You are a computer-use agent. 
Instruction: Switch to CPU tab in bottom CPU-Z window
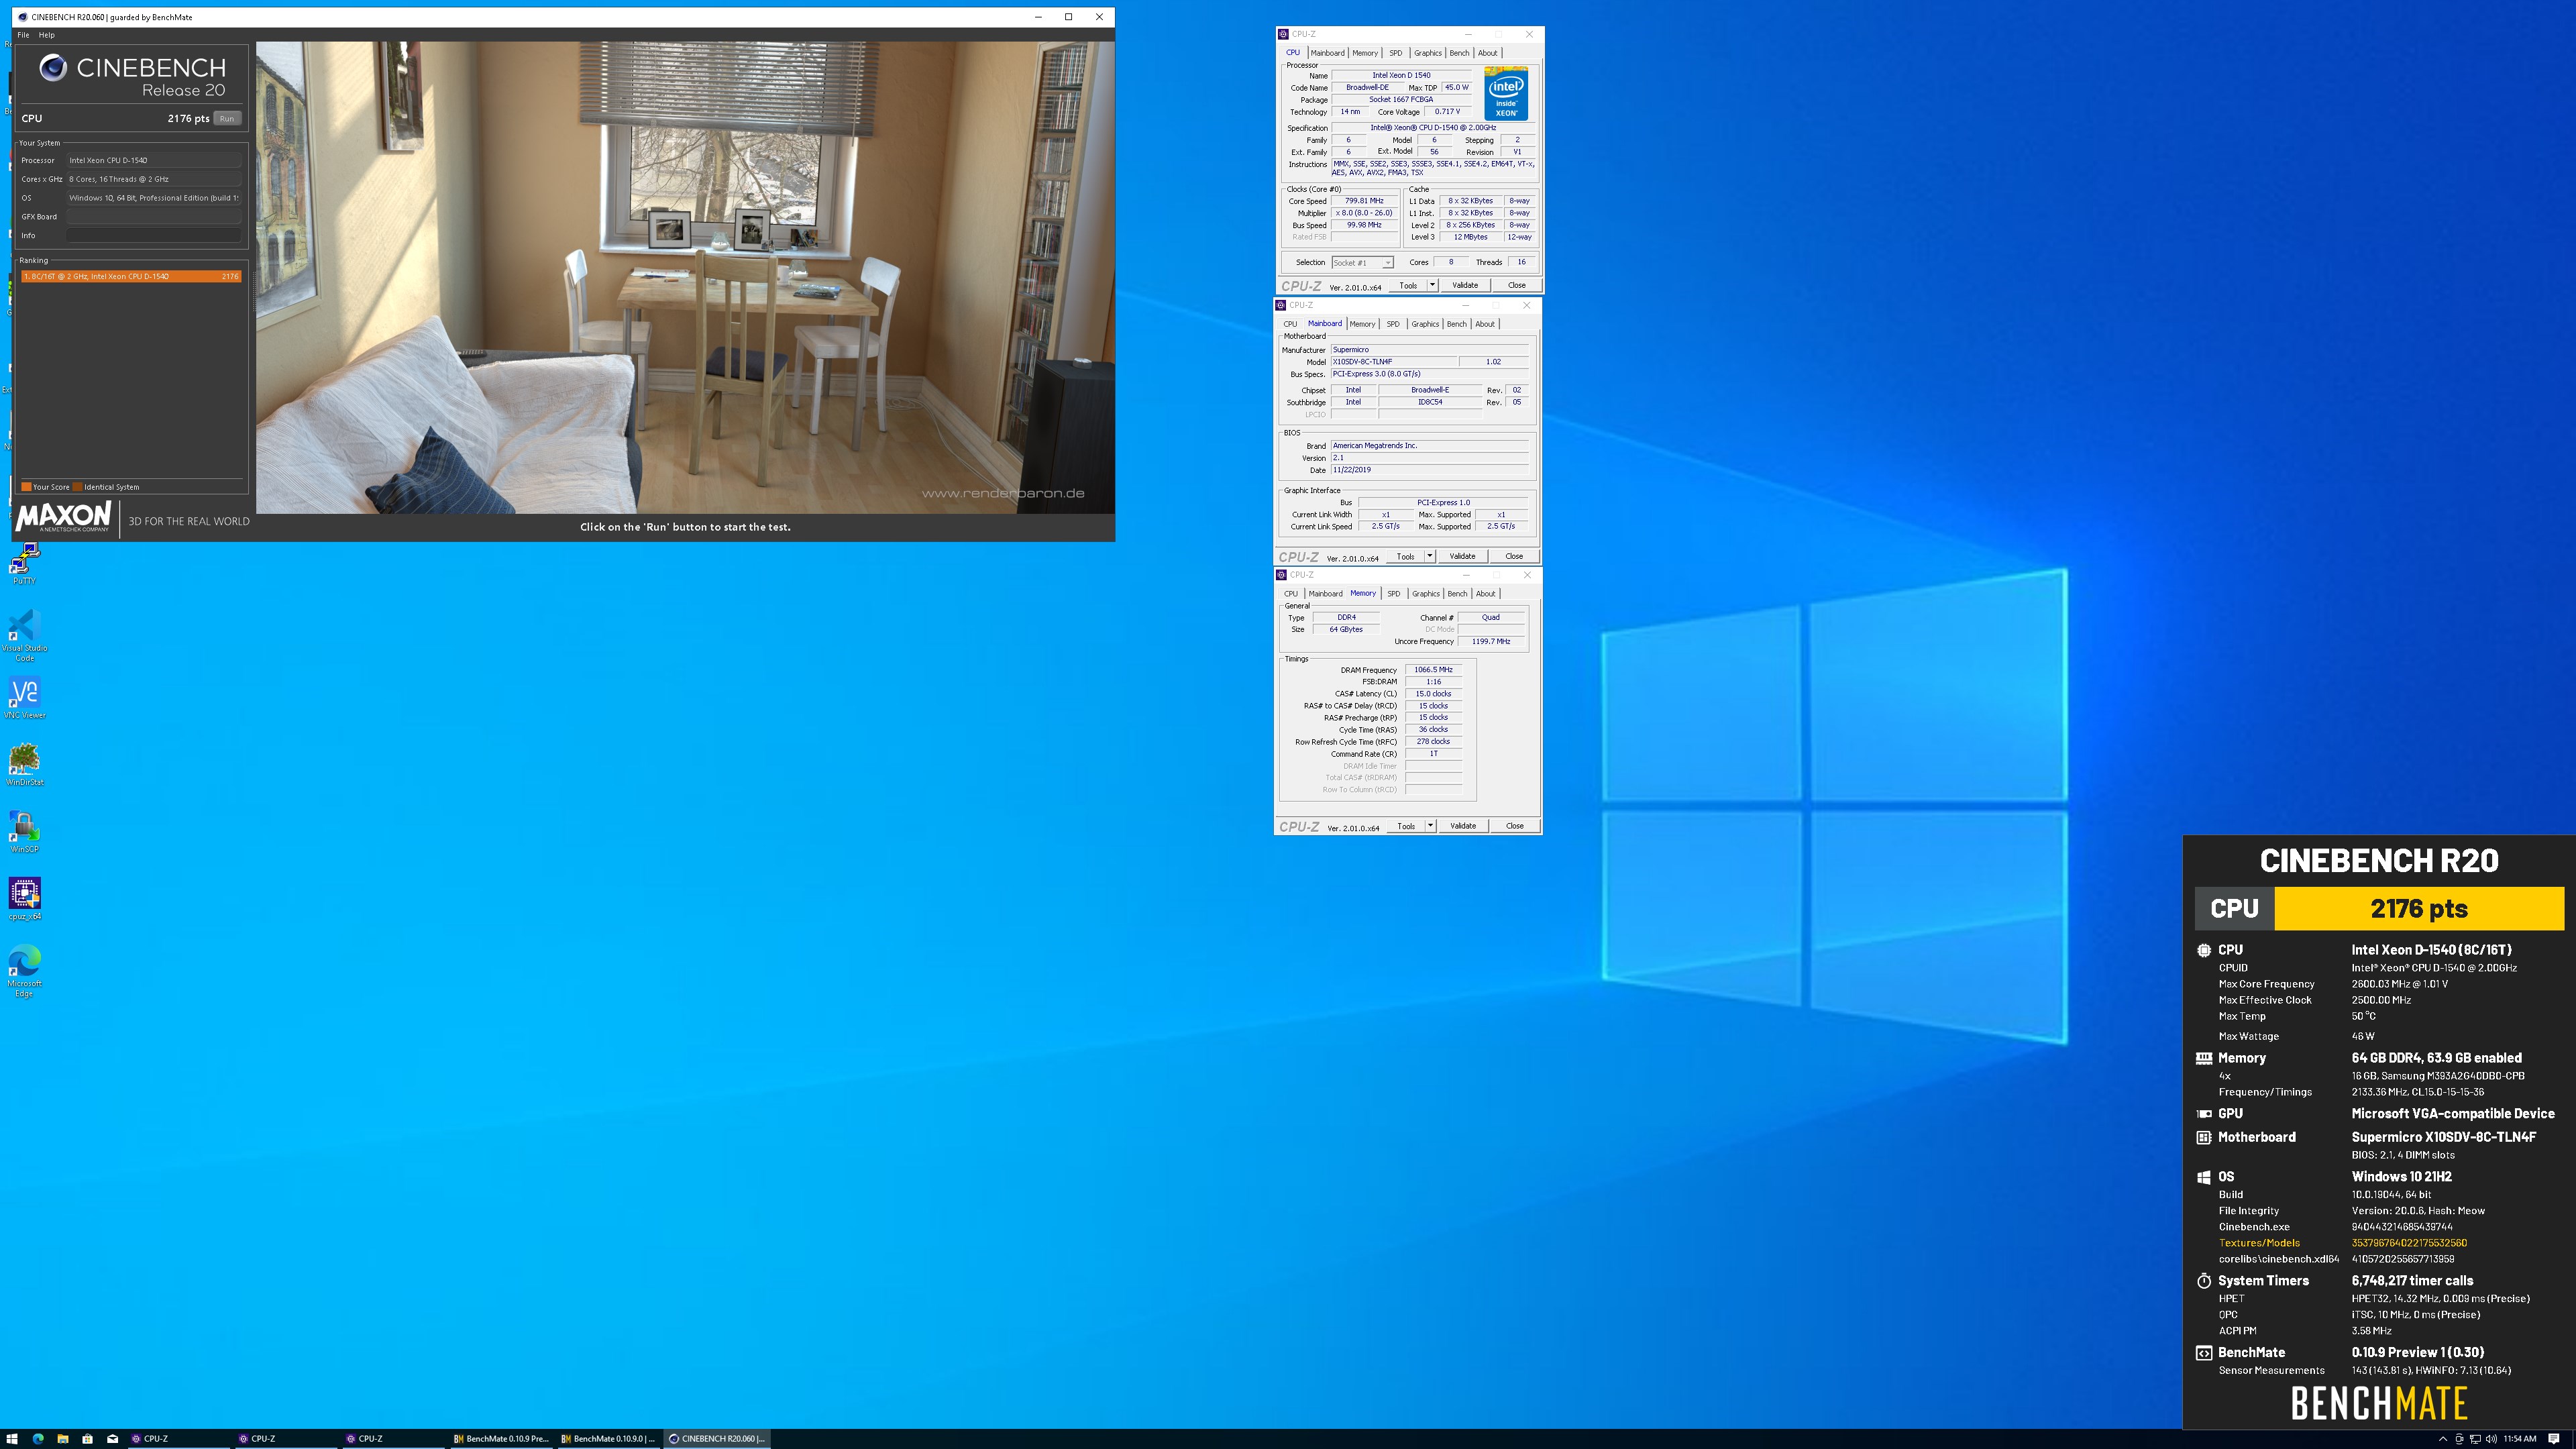pos(1291,594)
